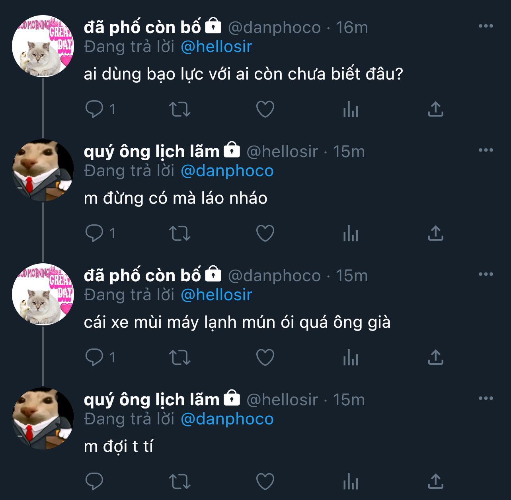The height and width of the screenshot is (500, 511).
Task: Open the @hellosir mention link in first tweet
Action: coord(216,47)
